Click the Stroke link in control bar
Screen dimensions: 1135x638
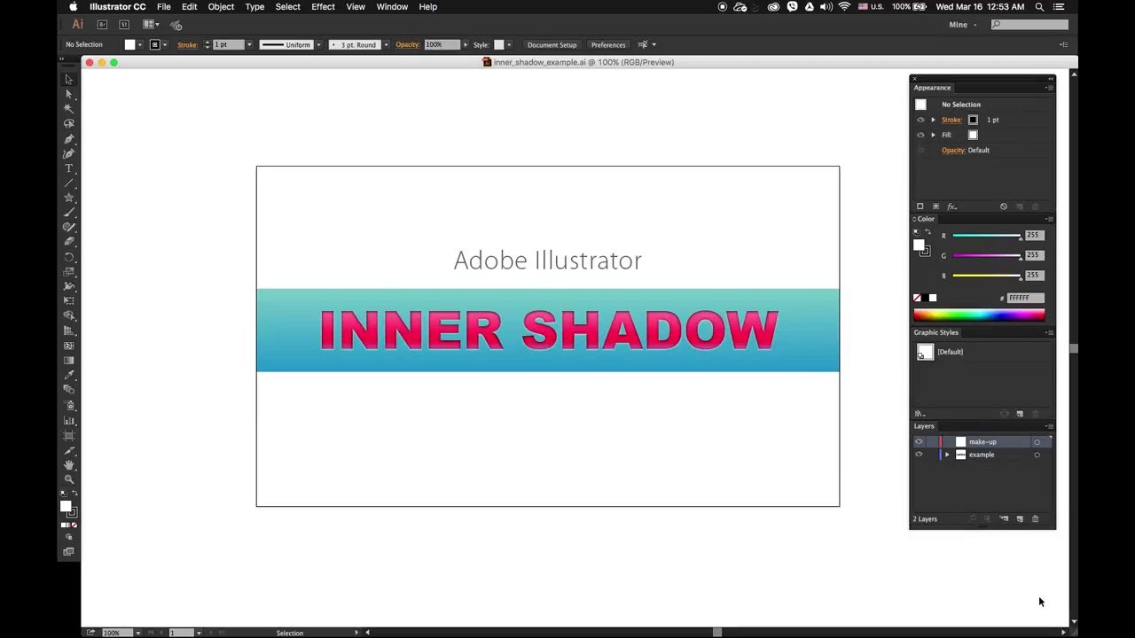click(x=187, y=44)
